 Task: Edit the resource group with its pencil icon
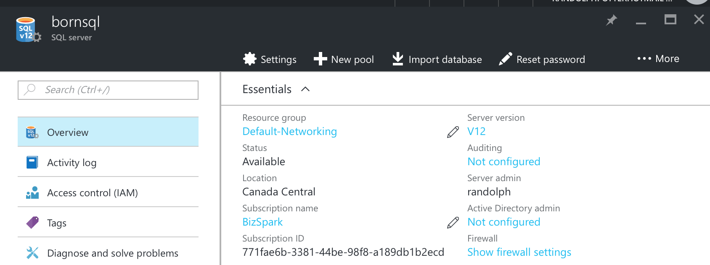click(453, 132)
